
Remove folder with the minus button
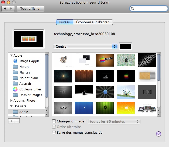point(17,121)
